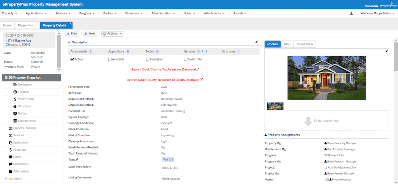The width and height of the screenshot is (398, 184).
Task: Click the owner card icon beside Private Investor
Action: (x=327, y=180)
